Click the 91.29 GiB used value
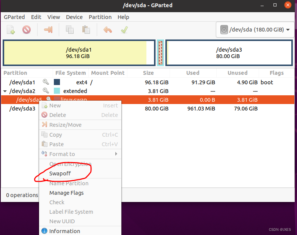This screenshot has height=235, width=297. pyautogui.click(x=203, y=82)
